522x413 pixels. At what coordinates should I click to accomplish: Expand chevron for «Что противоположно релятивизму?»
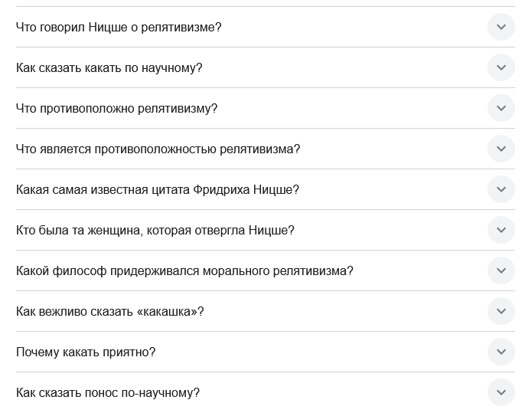pos(501,108)
